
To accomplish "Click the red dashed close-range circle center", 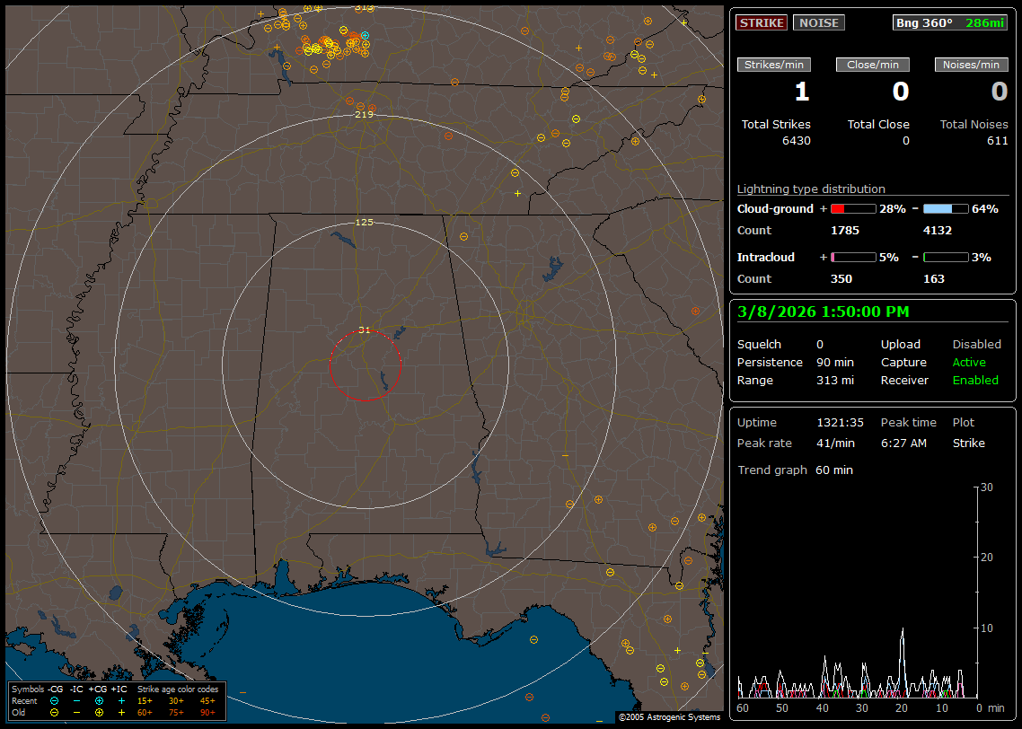I will 365,364.
